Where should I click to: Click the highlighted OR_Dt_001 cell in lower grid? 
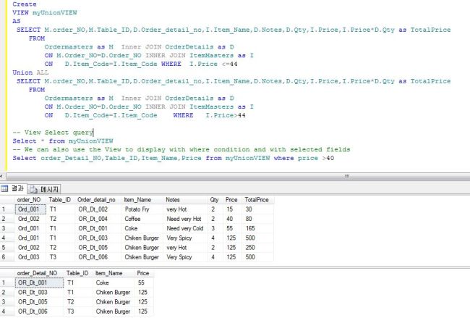point(39,283)
